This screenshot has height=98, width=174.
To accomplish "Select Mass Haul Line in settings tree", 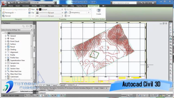I will [x=16, y=71].
